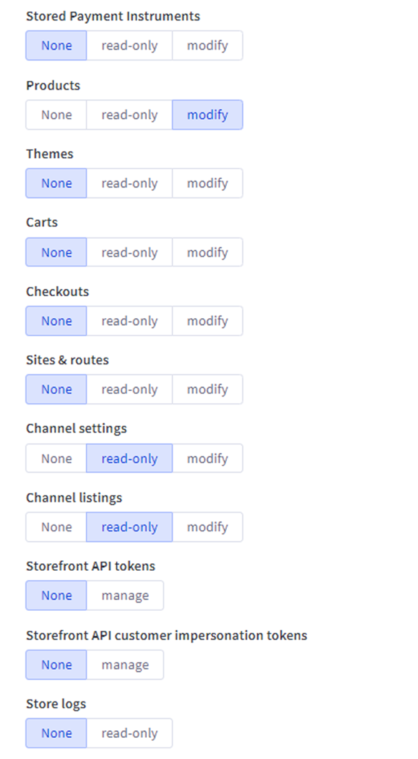Select modify for Stored Payment Instruments

(207, 46)
